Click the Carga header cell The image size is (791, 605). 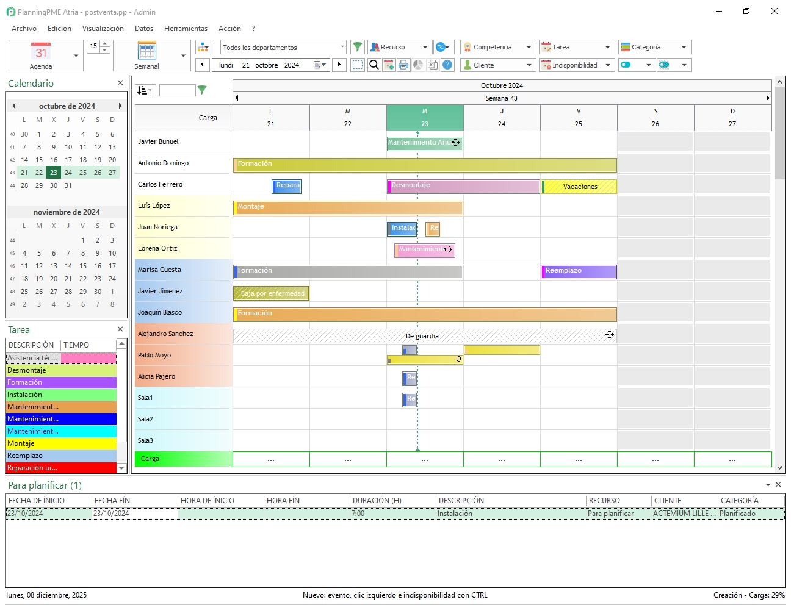pos(184,118)
